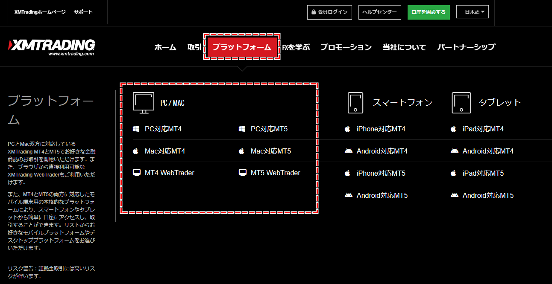Open the ヘルプセンター page
The image size is (552, 284).
tap(379, 12)
